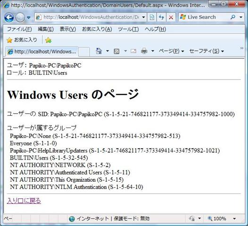Click the NT AUTHORITY\This Organization line
Viewport: 248px width, 226px height.
(x=66, y=179)
